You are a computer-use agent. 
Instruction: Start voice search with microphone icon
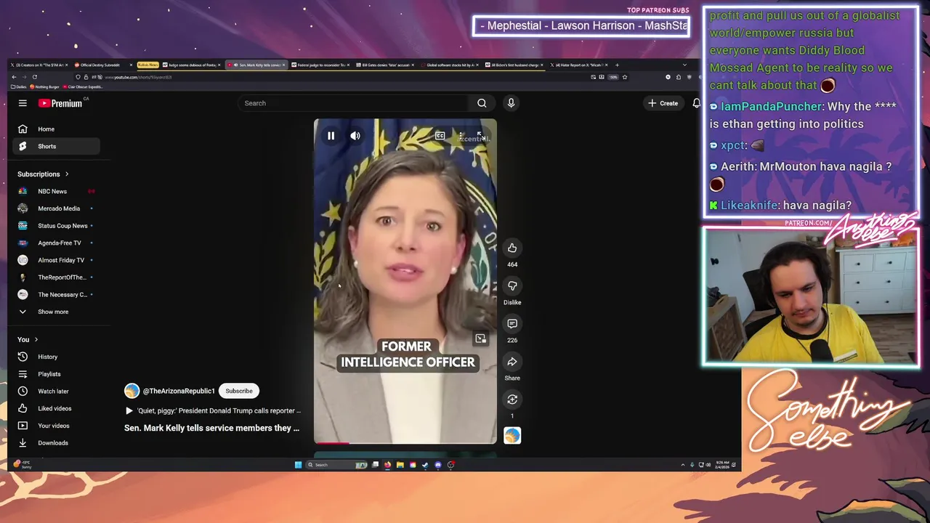(511, 103)
